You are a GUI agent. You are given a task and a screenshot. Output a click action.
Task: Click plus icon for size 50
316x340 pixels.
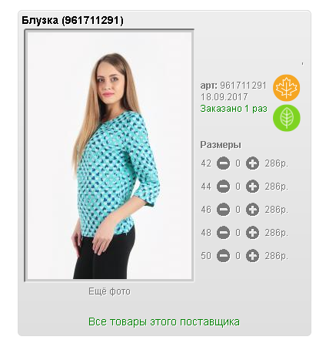(x=252, y=256)
